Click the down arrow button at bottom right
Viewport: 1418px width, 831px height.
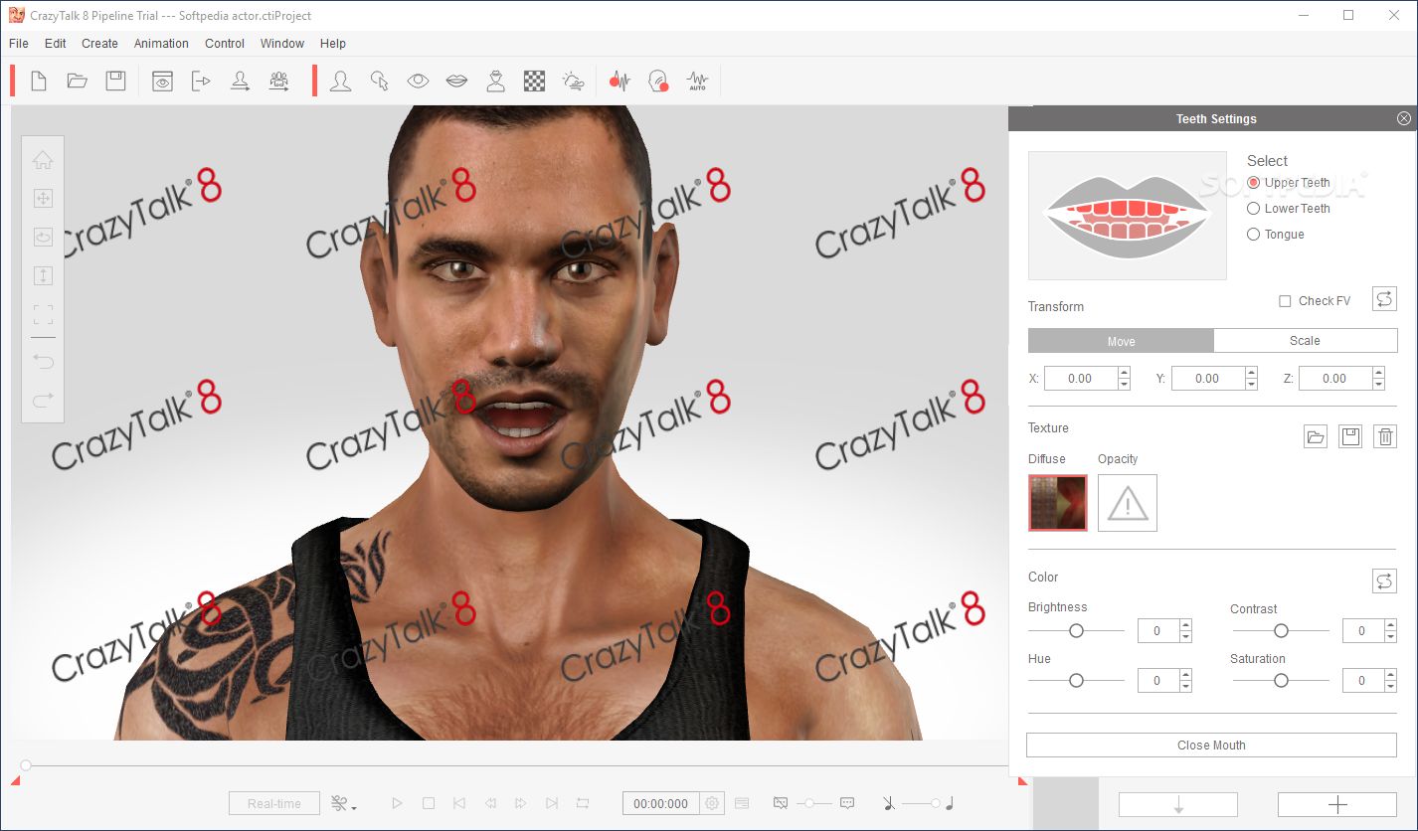(x=1178, y=804)
